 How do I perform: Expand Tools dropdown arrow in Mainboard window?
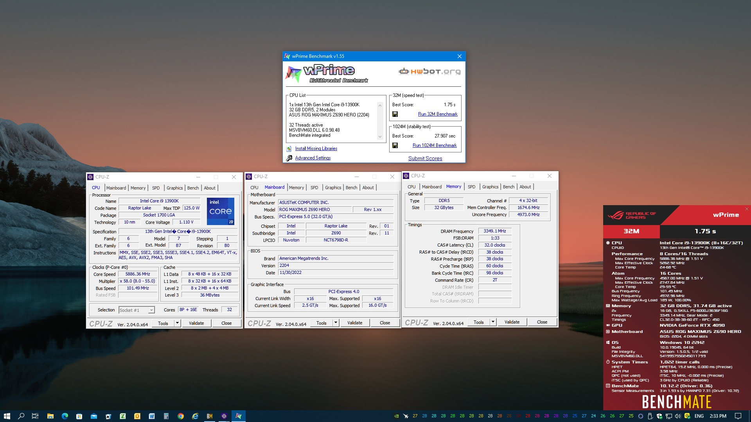click(x=336, y=323)
